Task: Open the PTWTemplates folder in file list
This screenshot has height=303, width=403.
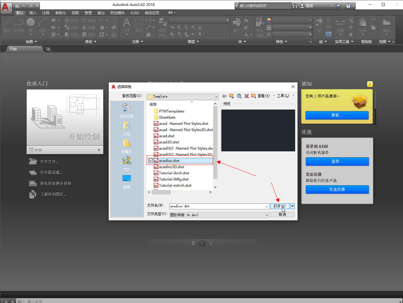Action: [x=172, y=111]
